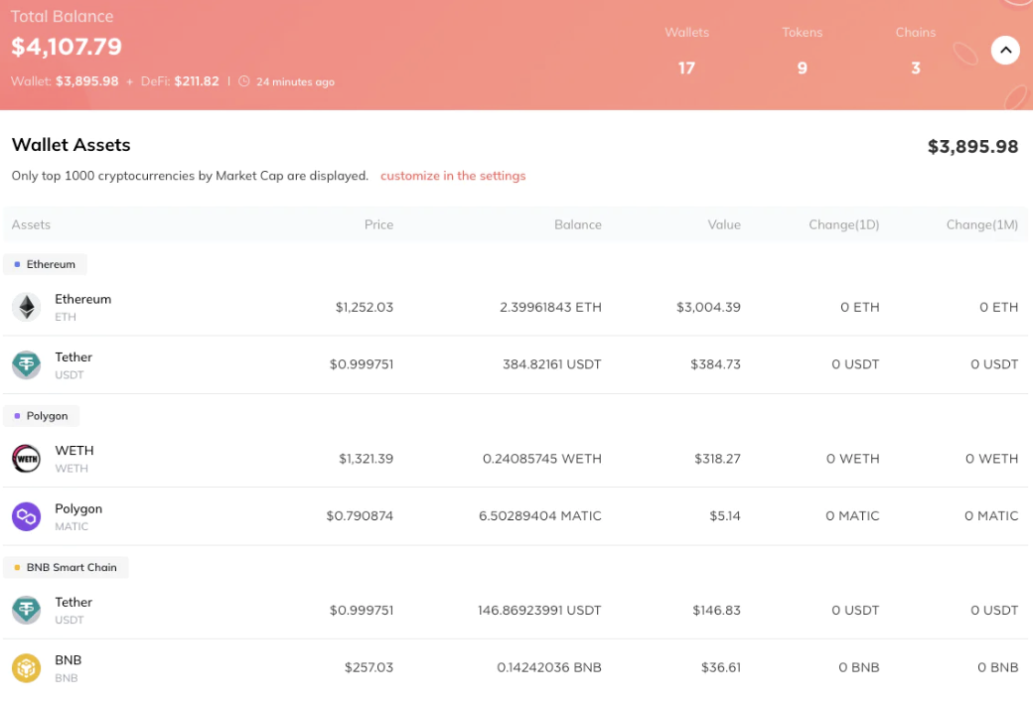Select the Ethereum chain tag

point(46,264)
